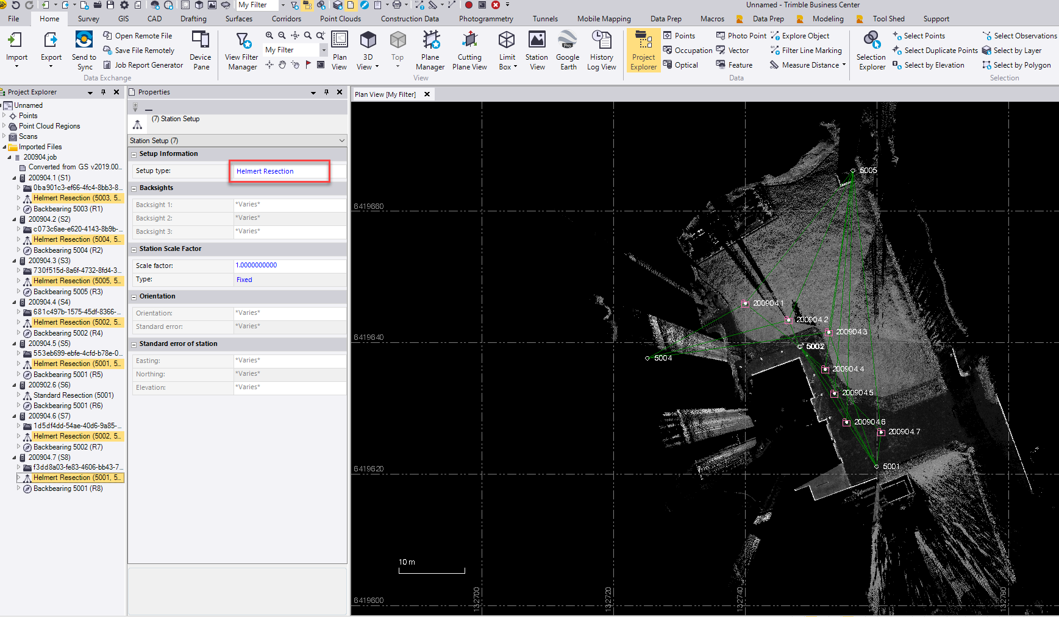The height and width of the screenshot is (617, 1059).
Task: Open the Cutting Plane View tool
Action: [469, 50]
